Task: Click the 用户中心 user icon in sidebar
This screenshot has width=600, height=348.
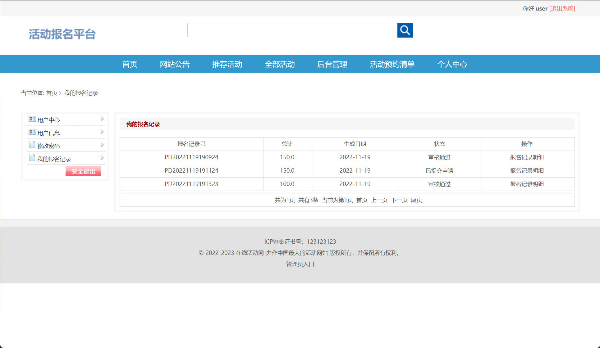Action: [32, 119]
